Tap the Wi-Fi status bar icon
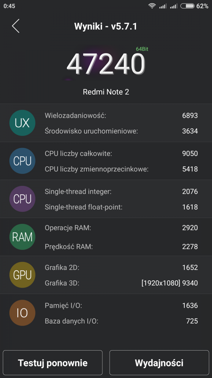This screenshot has height=378, width=212. coord(152,6)
